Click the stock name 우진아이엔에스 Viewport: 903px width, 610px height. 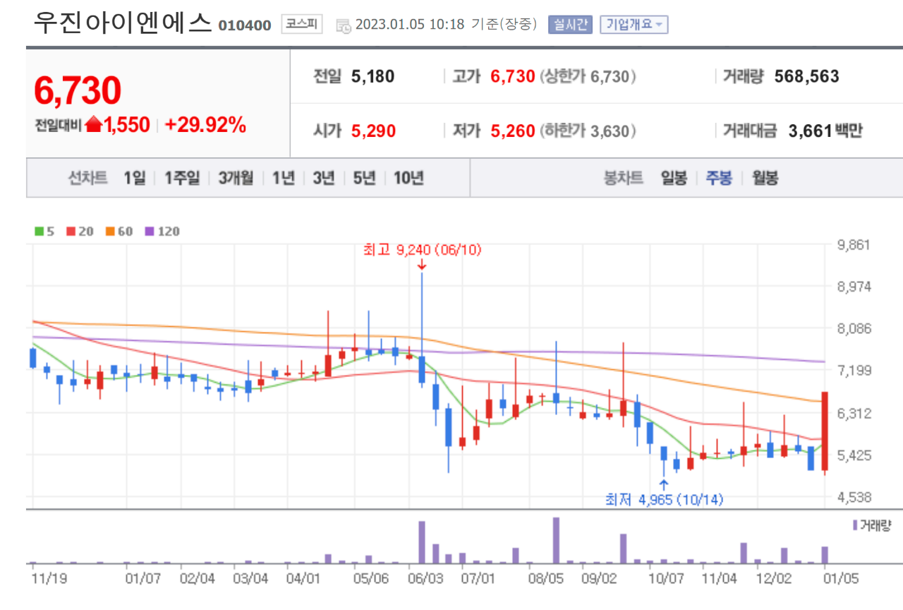tap(123, 23)
